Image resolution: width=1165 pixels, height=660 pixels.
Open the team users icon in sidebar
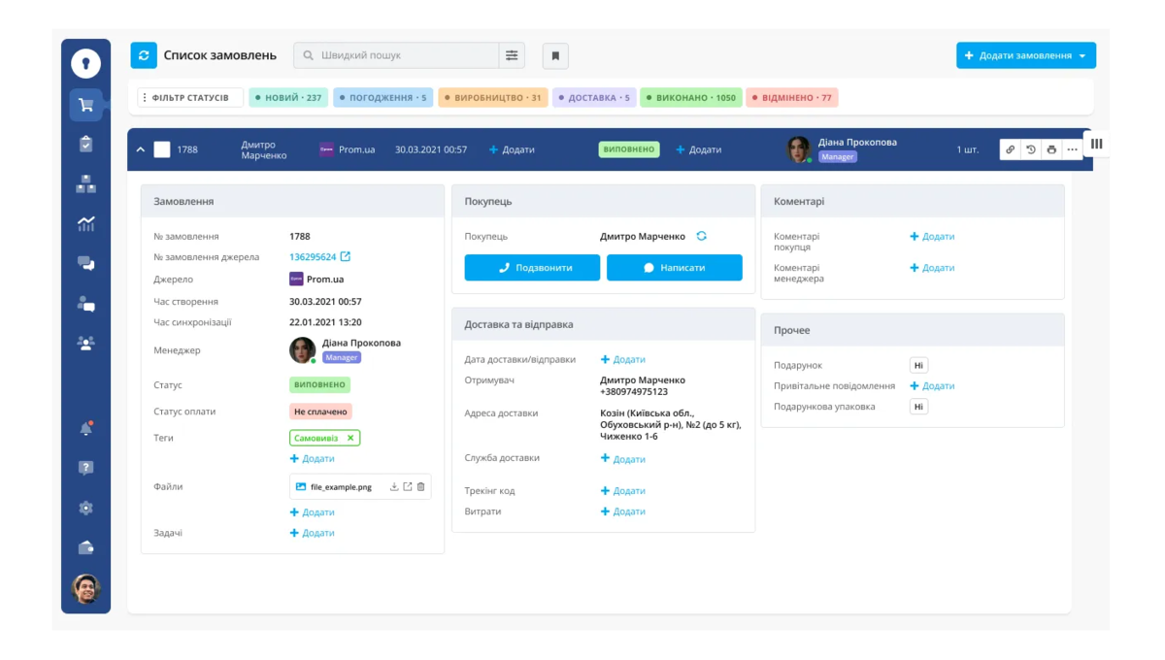pos(86,343)
